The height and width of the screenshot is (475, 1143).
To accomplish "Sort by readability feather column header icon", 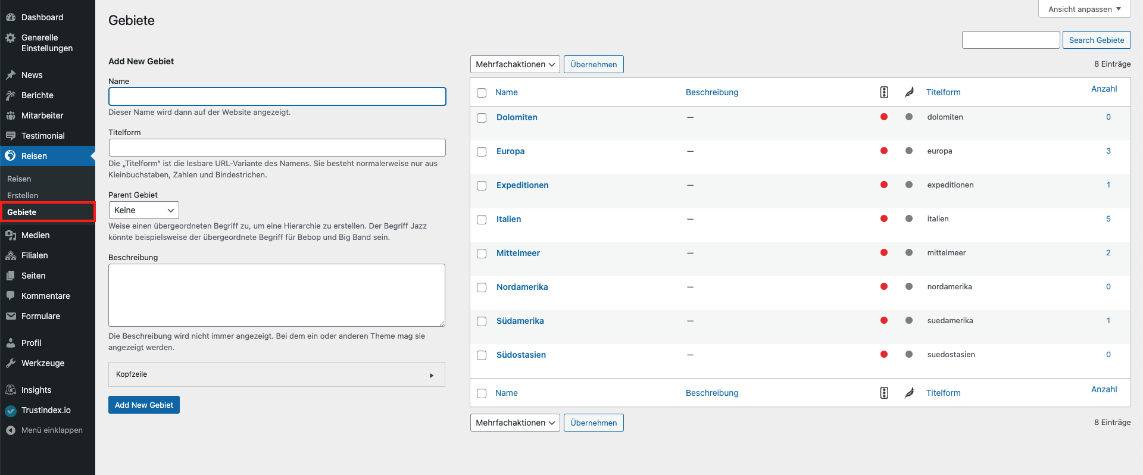I will point(909,92).
